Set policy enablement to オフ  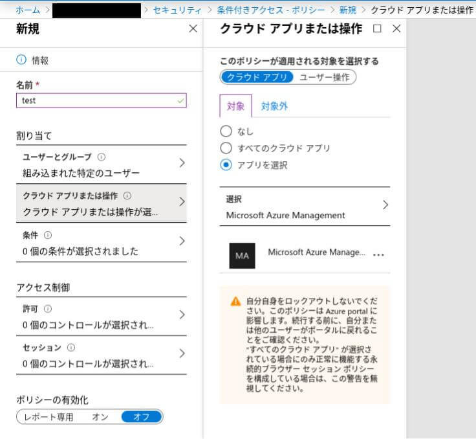tap(142, 417)
